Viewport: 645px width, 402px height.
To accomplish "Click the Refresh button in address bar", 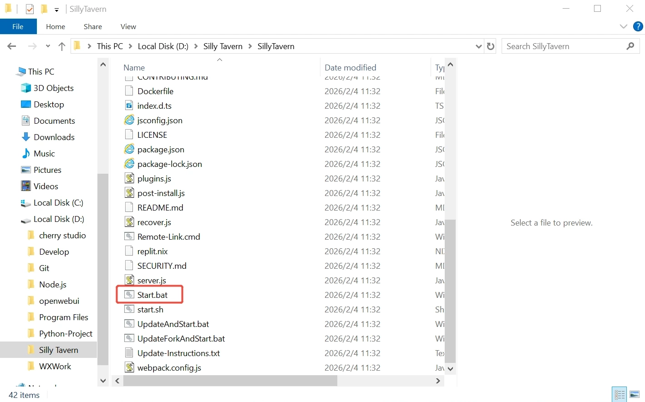I will pyautogui.click(x=490, y=46).
